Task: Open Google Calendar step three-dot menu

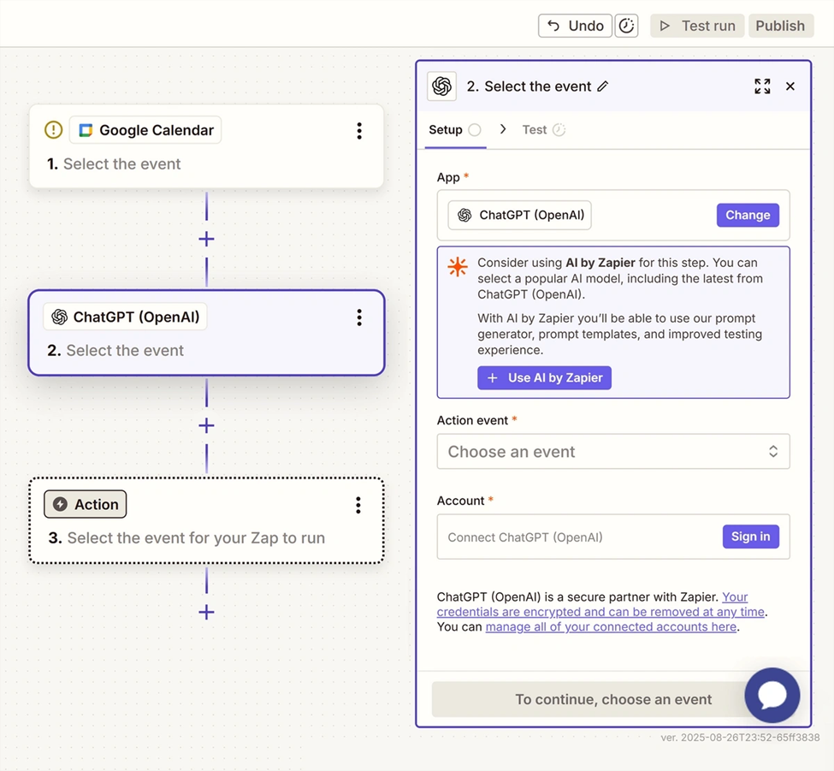Action: coord(359,130)
